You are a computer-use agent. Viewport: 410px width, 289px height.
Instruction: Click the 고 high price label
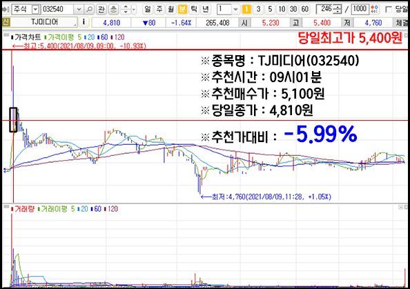[296, 23]
